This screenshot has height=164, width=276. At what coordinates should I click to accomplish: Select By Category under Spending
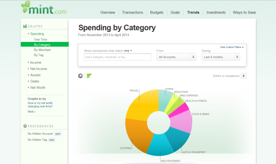(x=45, y=44)
